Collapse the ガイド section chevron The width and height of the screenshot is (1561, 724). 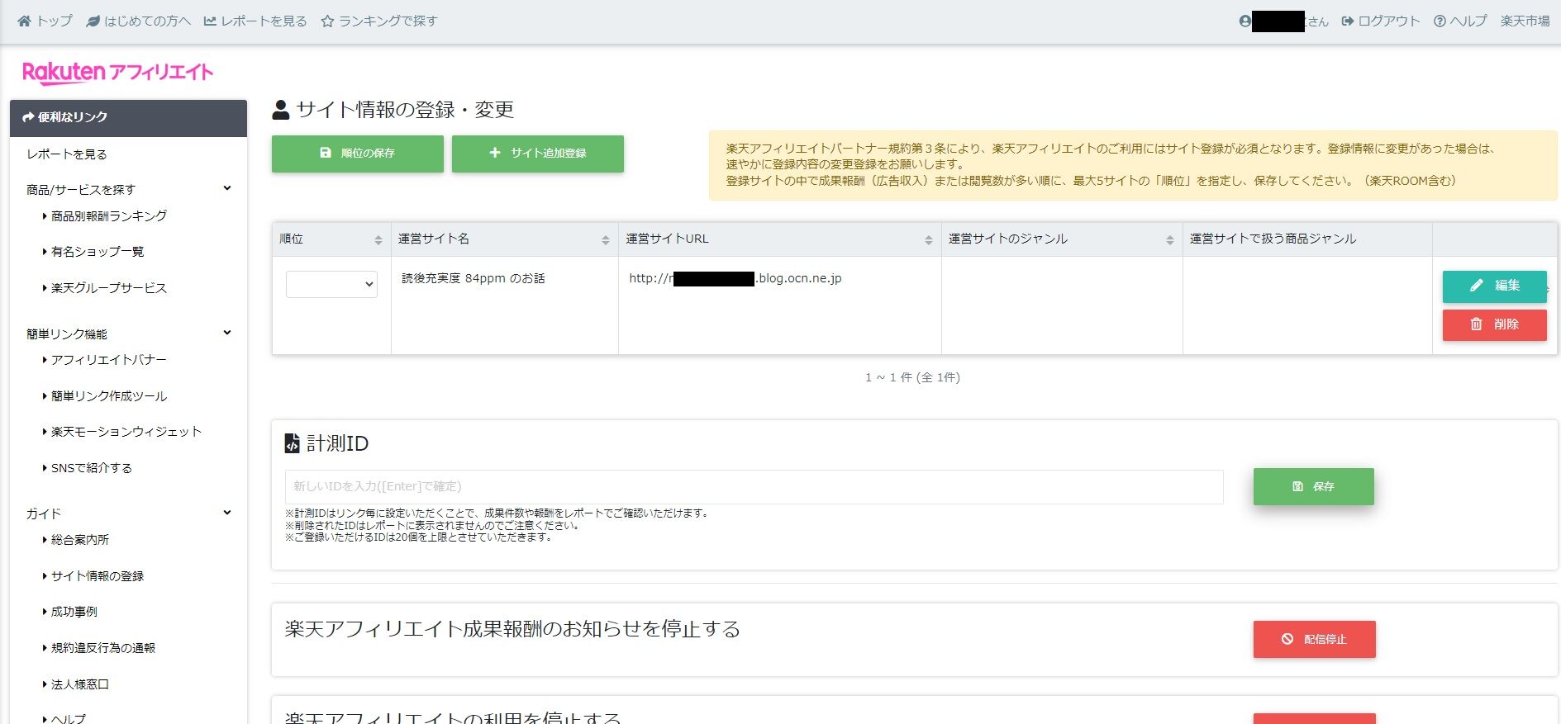click(227, 513)
